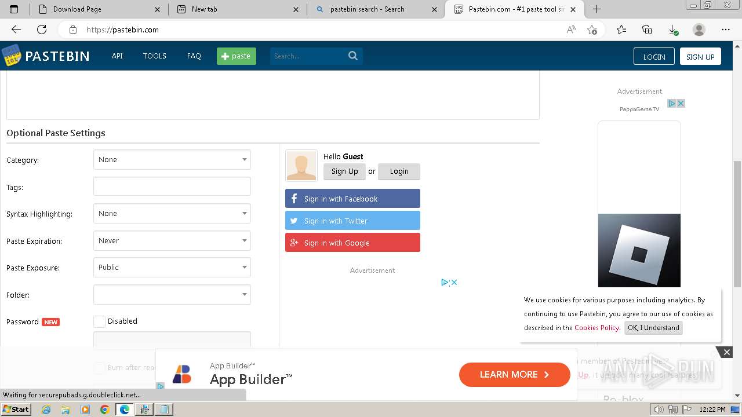Open the Edge settings ellipsis menu
Viewport: 742px width, 417px height.
click(x=726, y=30)
